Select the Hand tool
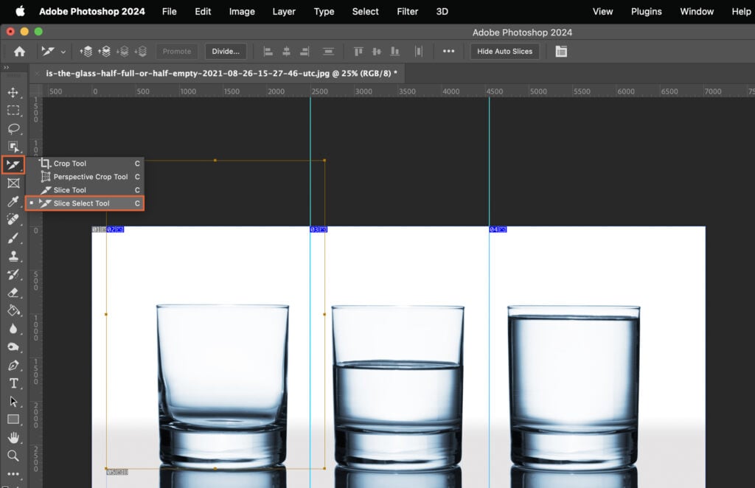Image resolution: width=755 pixels, height=488 pixels. tap(13, 438)
